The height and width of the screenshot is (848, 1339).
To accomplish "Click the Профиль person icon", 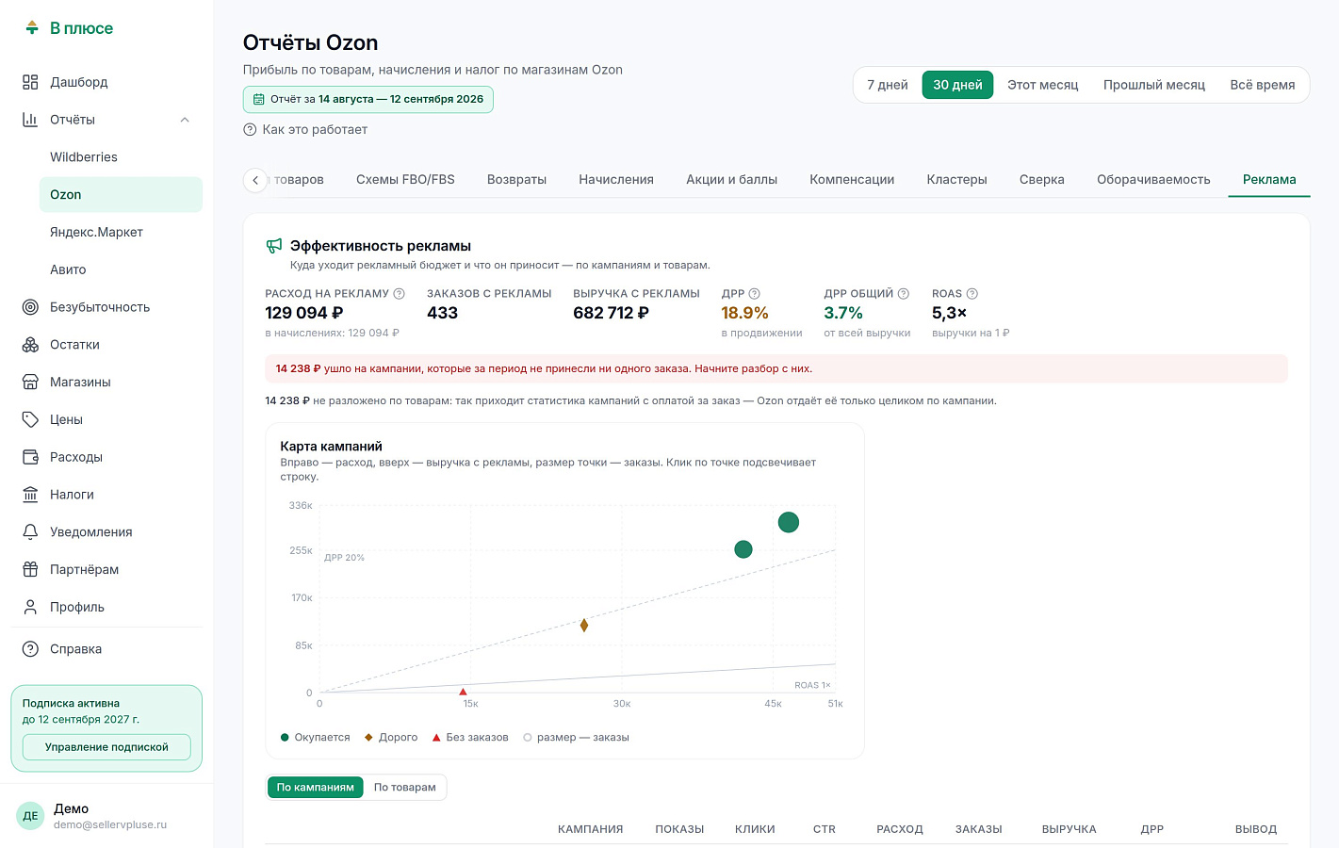I will (x=30, y=607).
